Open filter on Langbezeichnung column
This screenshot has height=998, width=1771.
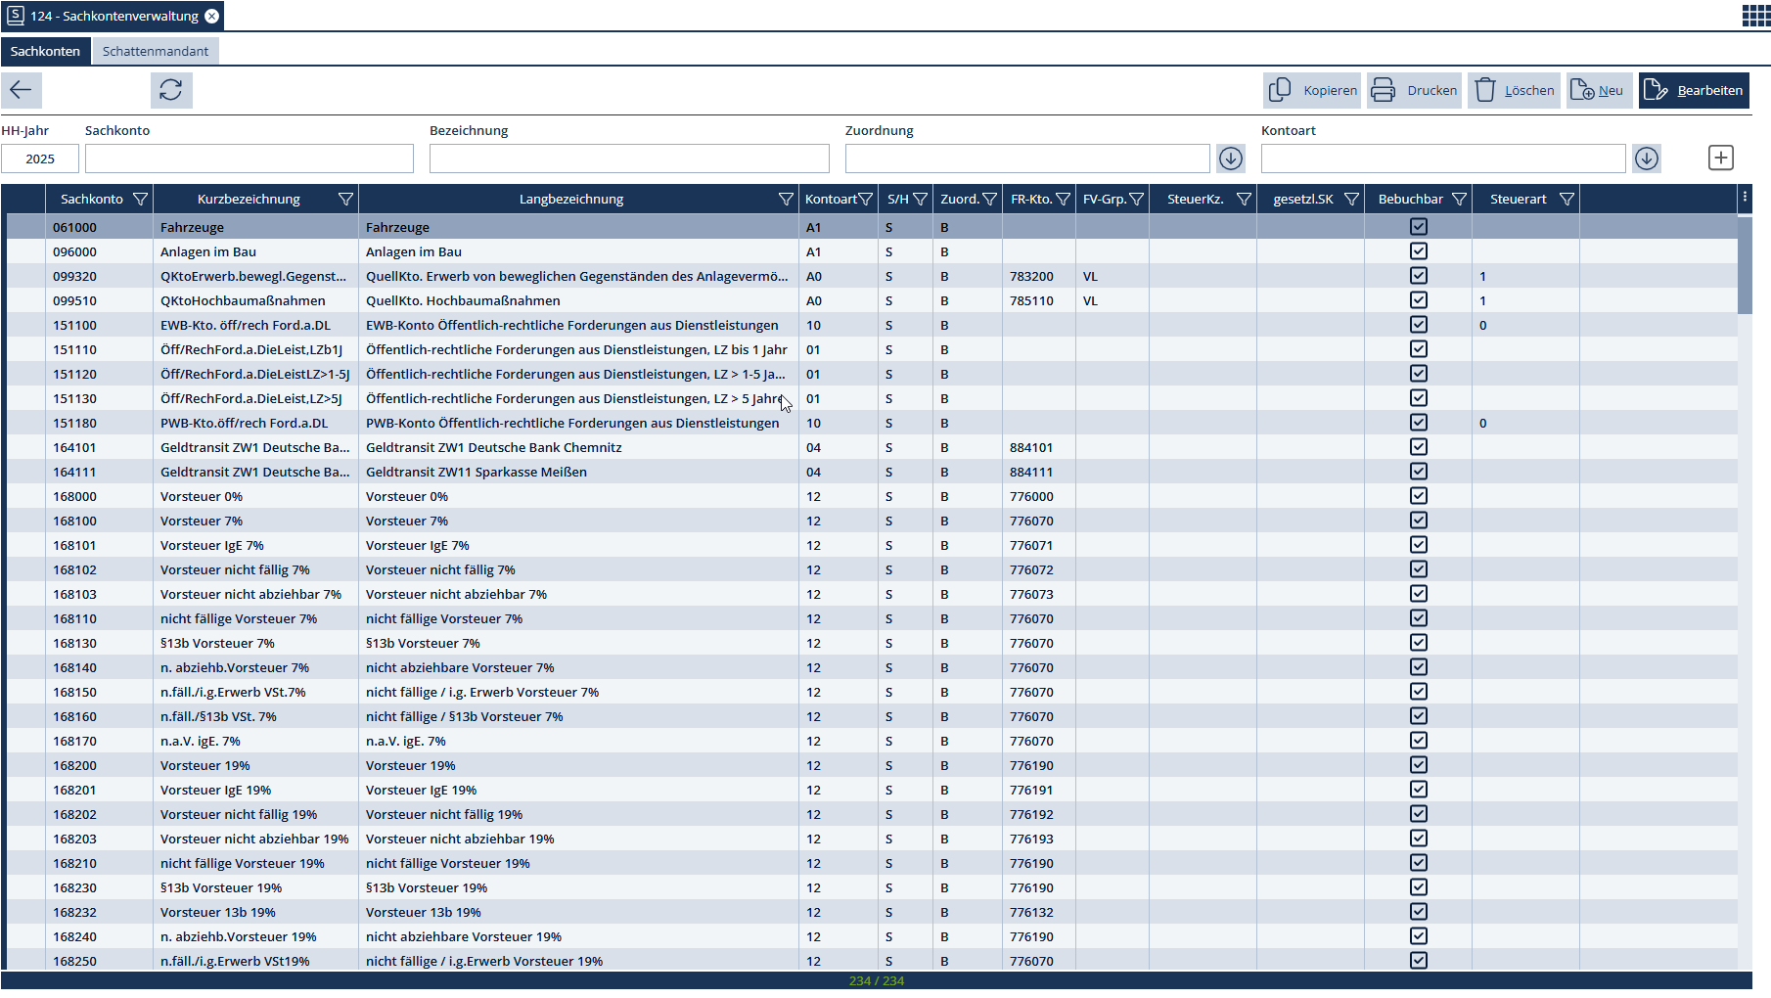785,199
